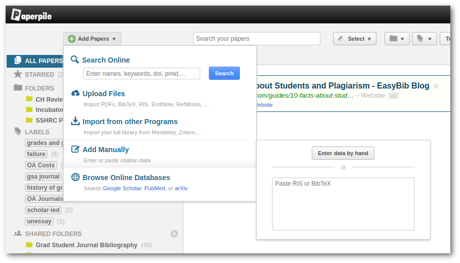The image size is (460, 263).
Task: Open the Select dropdown
Action: click(355, 39)
